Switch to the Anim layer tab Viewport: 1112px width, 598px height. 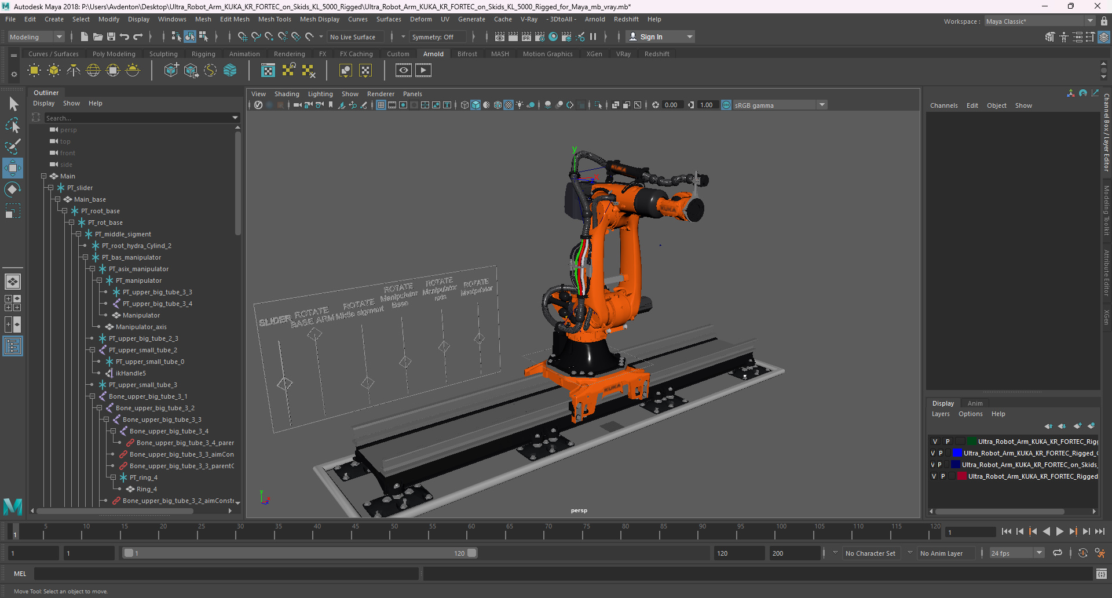975,403
